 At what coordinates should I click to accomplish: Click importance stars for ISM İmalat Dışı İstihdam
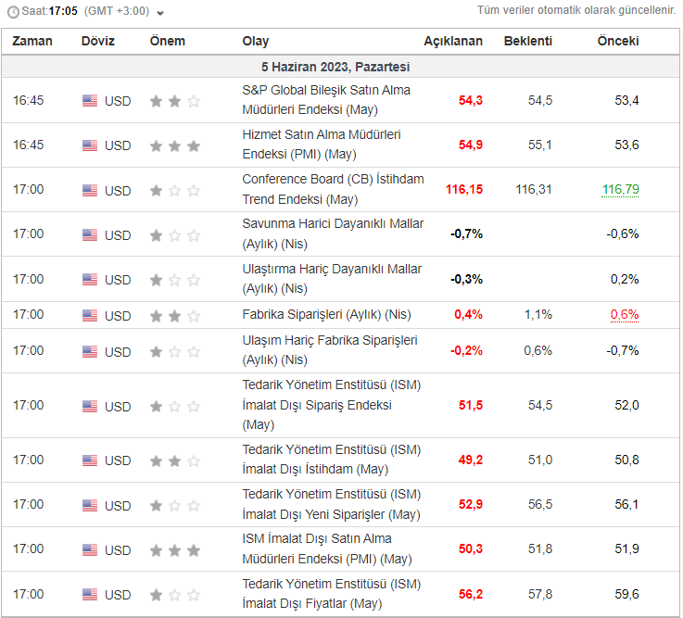174,460
